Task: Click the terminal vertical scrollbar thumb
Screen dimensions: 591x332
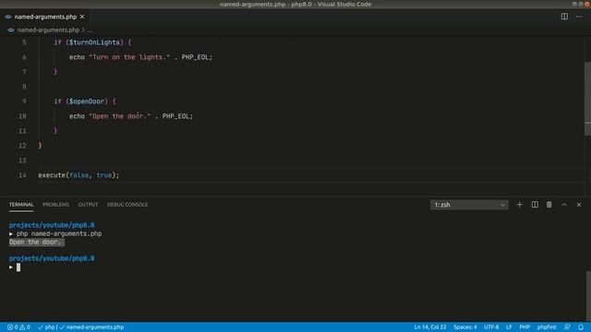Action: (x=588, y=296)
